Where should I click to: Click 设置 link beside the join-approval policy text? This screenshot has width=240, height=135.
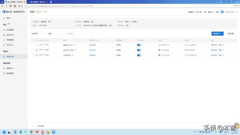click(x=110, y=25)
